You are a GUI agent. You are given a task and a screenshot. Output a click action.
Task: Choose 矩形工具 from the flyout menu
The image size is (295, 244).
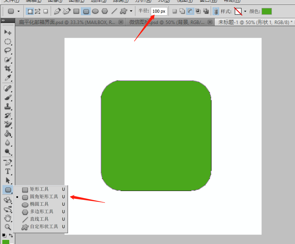[41, 189]
